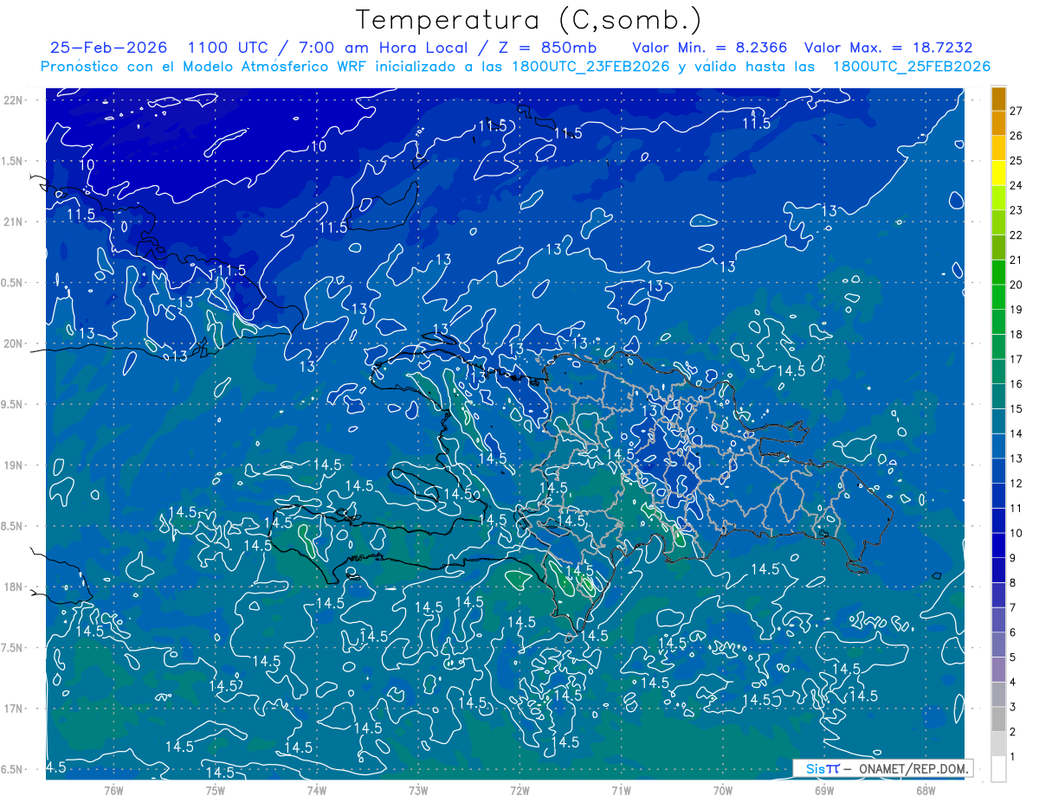Click the title 'Temperatura (C,somb.)'
1039x802 pixels.
pos(529,19)
